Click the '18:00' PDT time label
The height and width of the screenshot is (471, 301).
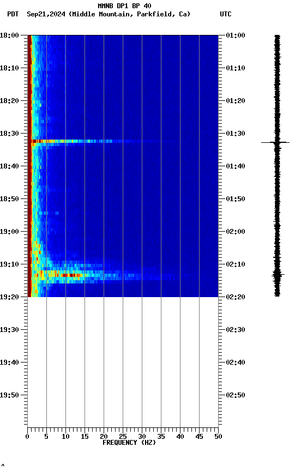(9, 35)
